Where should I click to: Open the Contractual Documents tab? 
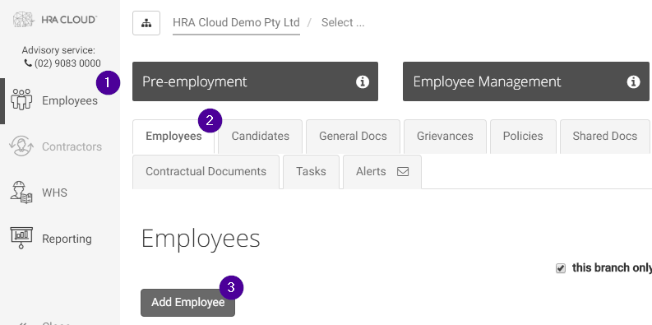click(206, 172)
